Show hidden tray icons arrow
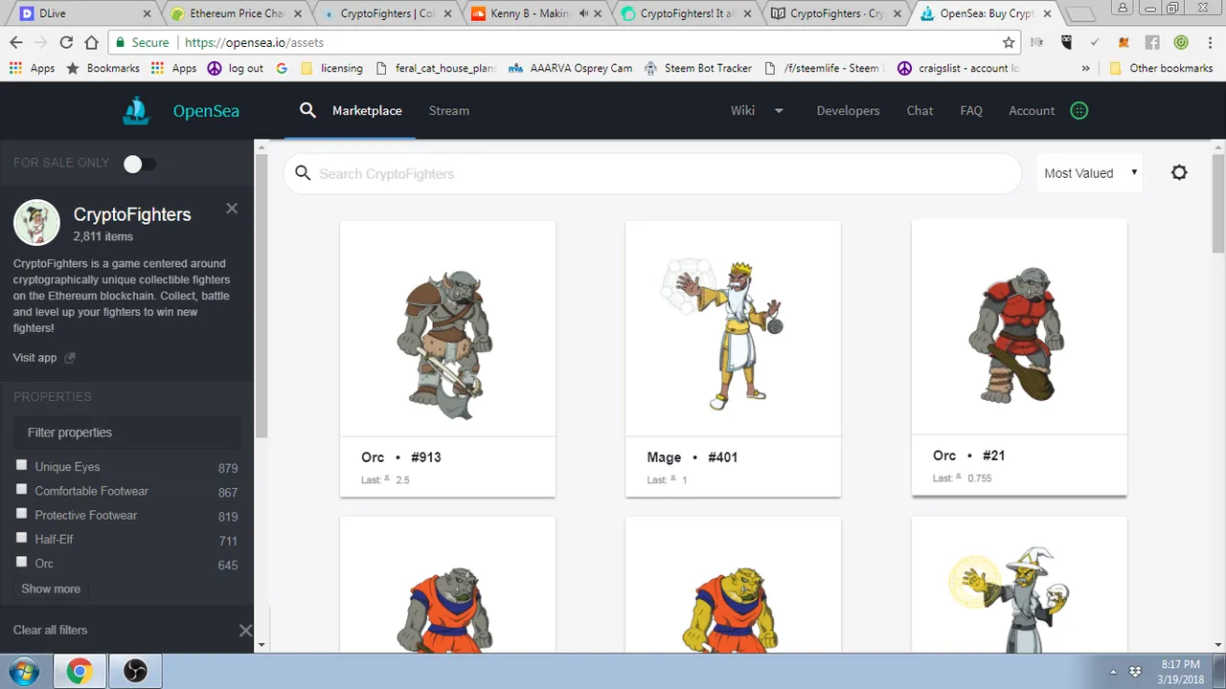Screen dimensions: 1226x689 pos(1113,671)
